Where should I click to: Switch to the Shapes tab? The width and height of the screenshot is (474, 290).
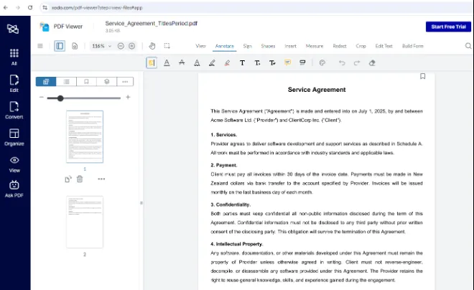268,46
